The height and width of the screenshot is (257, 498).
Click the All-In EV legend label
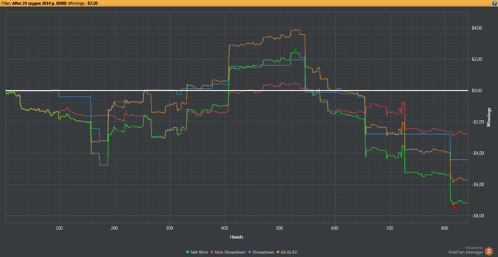(x=289, y=252)
